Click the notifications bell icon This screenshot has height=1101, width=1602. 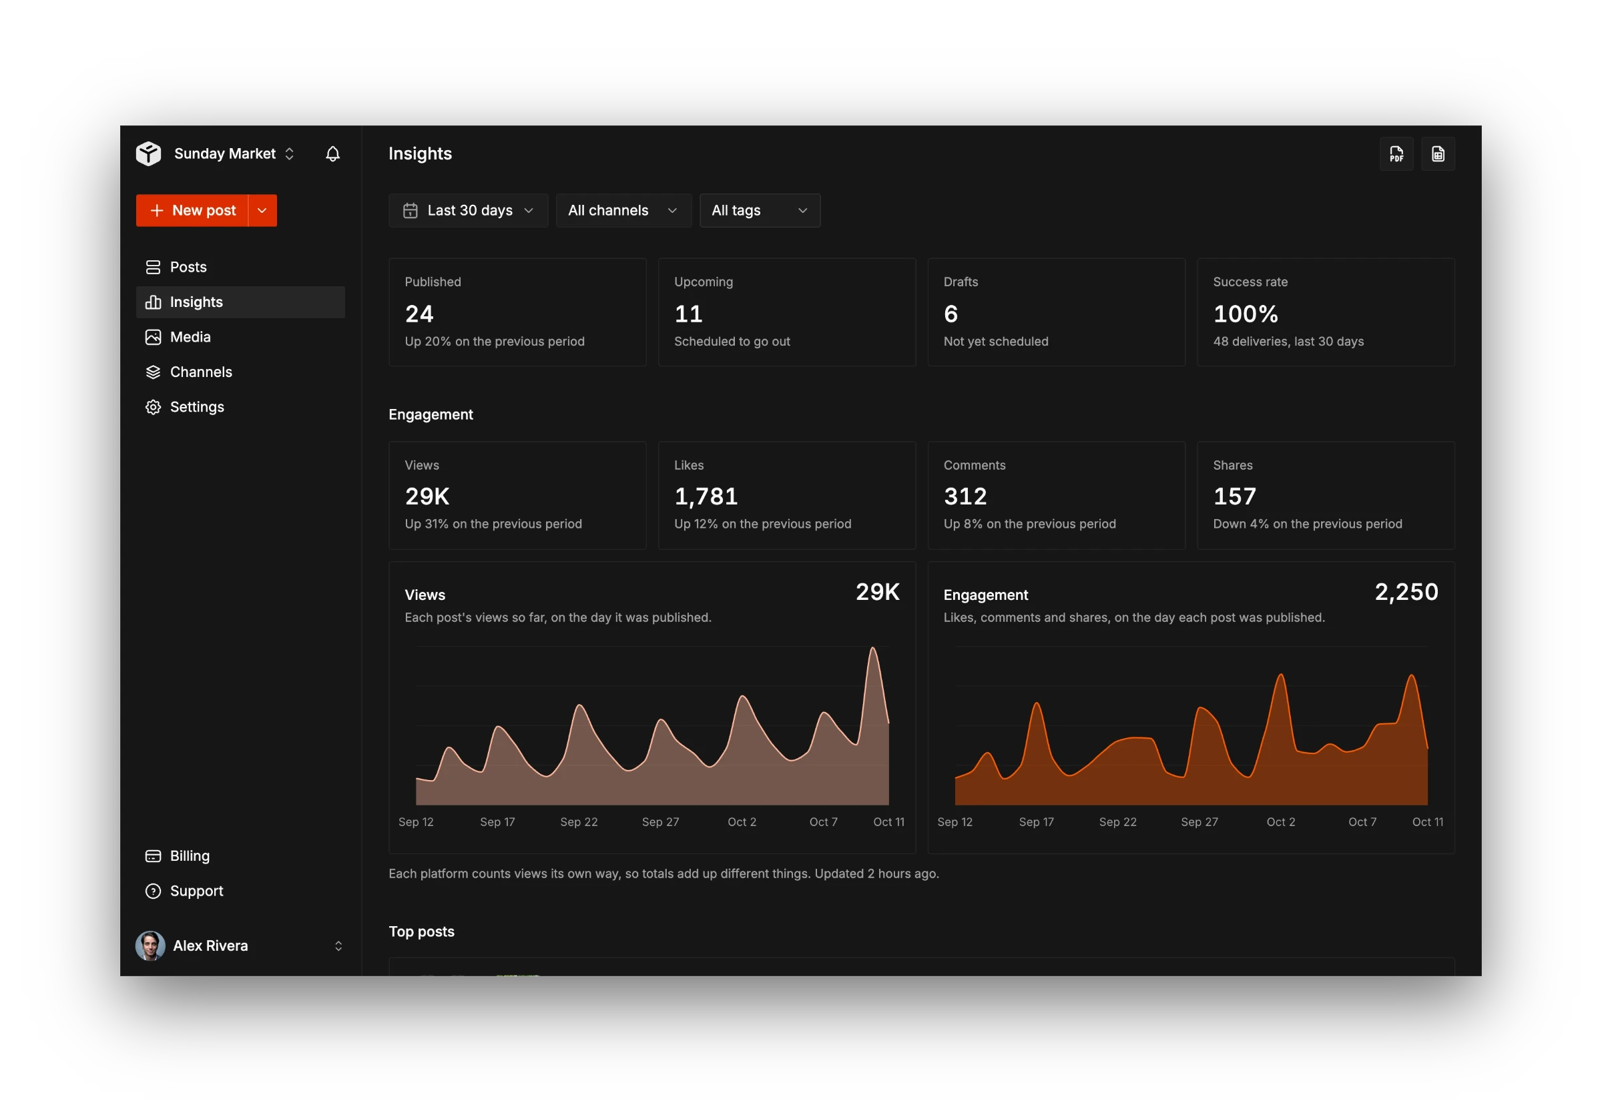332,153
